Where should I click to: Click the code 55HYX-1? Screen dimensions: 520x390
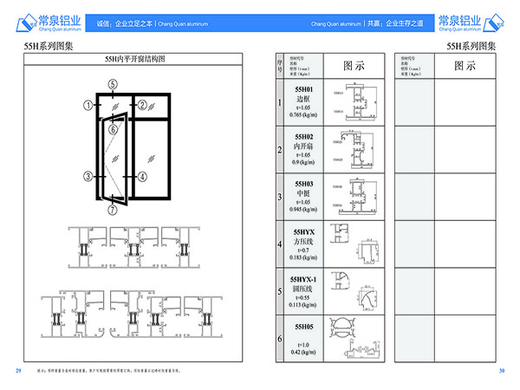(x=303, y=280)
